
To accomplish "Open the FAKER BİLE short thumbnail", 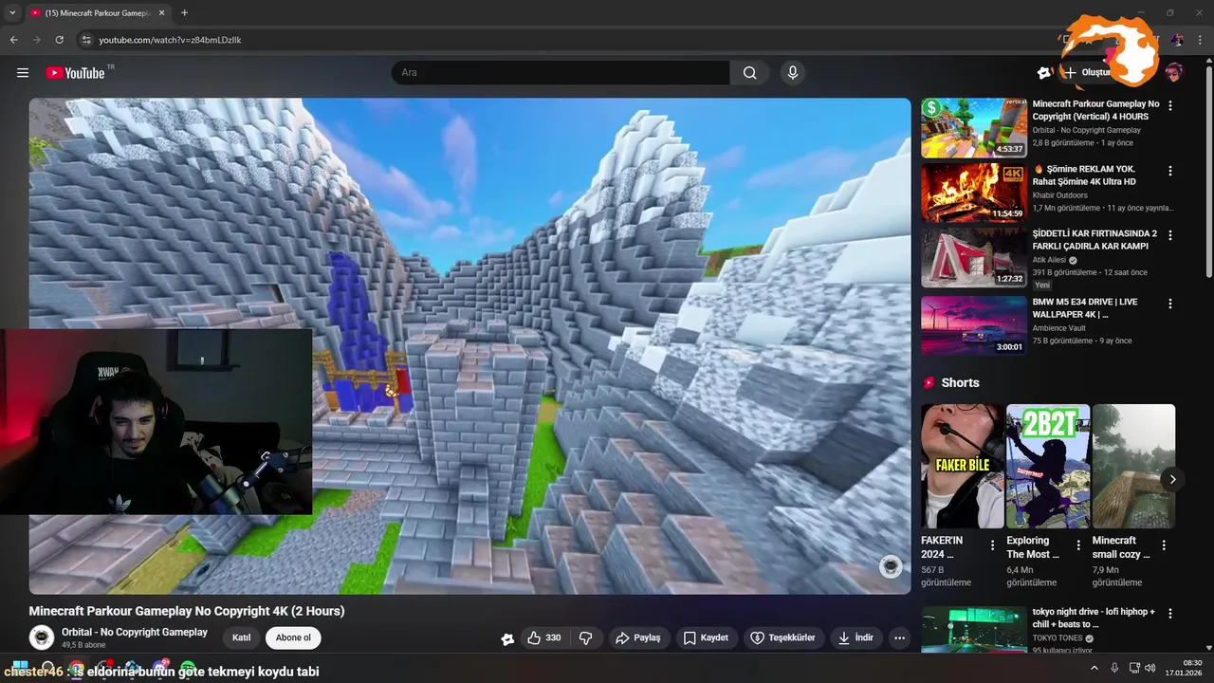I will click(x=963, y=466).
